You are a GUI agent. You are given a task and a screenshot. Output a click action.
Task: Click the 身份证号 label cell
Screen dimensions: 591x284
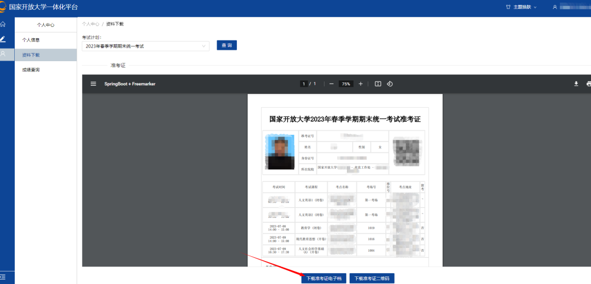[307, 158]
